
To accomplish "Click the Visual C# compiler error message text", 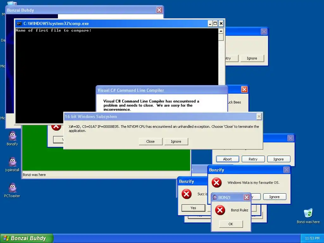I will (151, 105).
